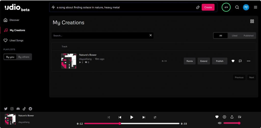Click the Extend button

pyautogui.click(x=204, y=61)
